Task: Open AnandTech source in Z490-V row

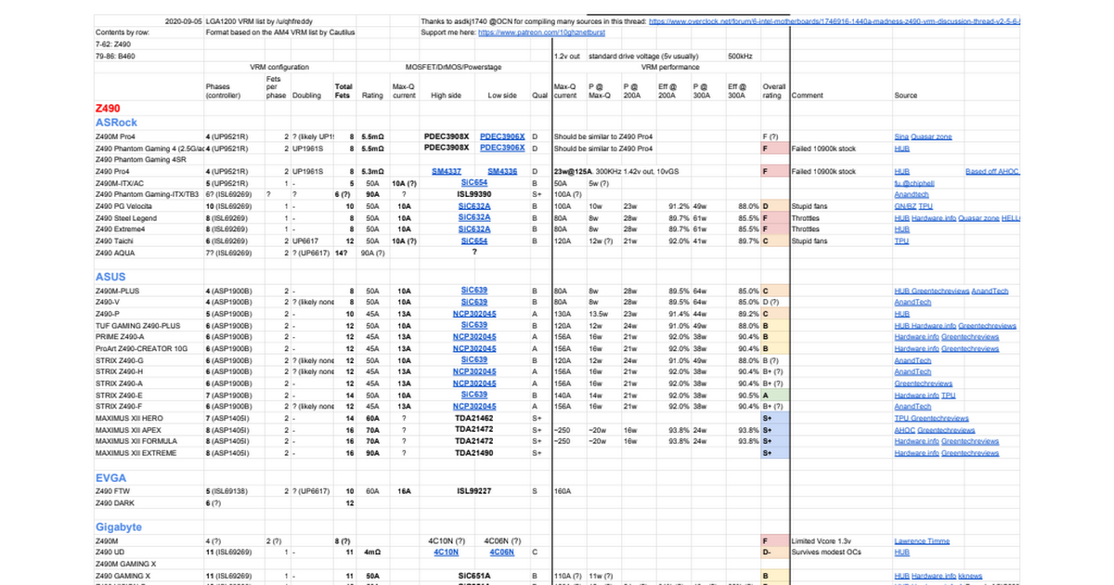Action: point(913,303)
